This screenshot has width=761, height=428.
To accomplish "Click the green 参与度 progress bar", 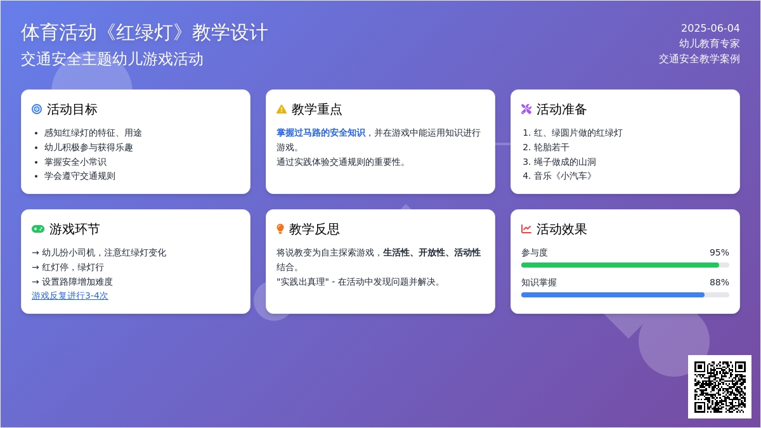I will (x=625, y=265).
